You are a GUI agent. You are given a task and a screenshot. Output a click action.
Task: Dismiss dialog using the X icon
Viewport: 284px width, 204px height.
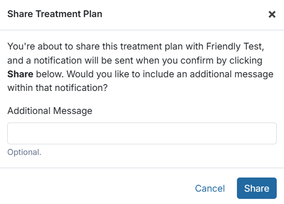click(x=272, y=14)
